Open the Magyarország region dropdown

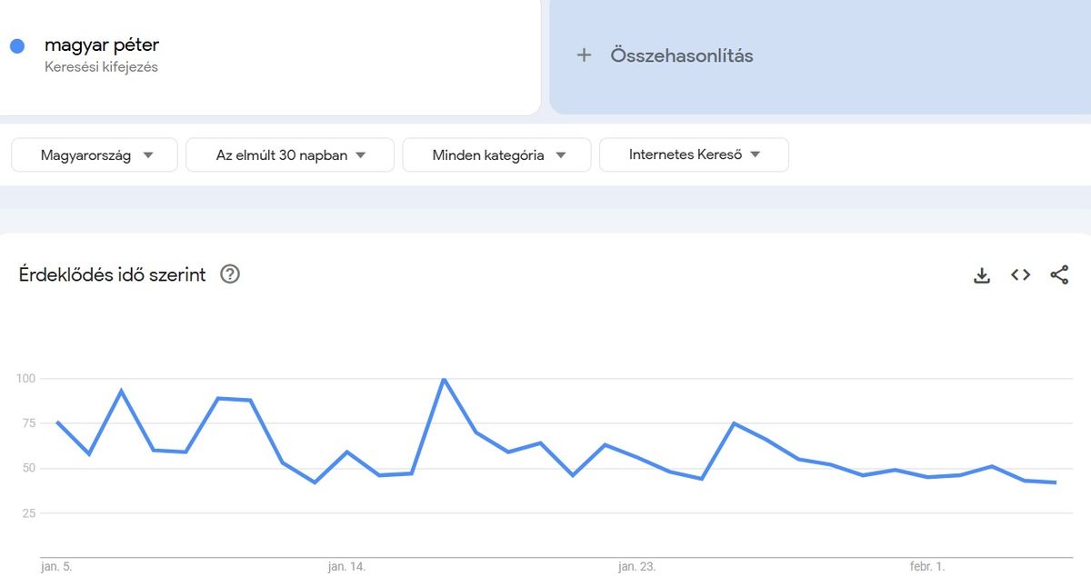click(x=95, y=155)
